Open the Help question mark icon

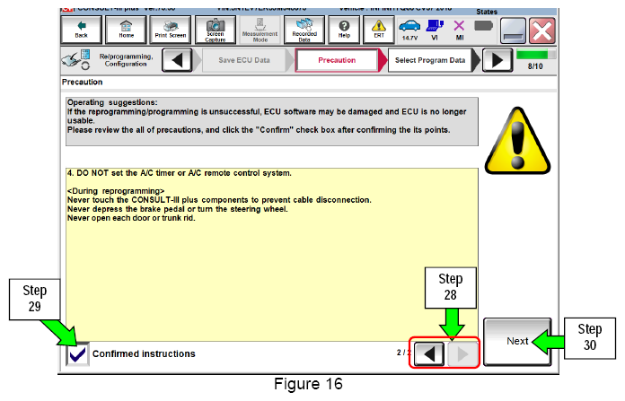pos(344,30)
